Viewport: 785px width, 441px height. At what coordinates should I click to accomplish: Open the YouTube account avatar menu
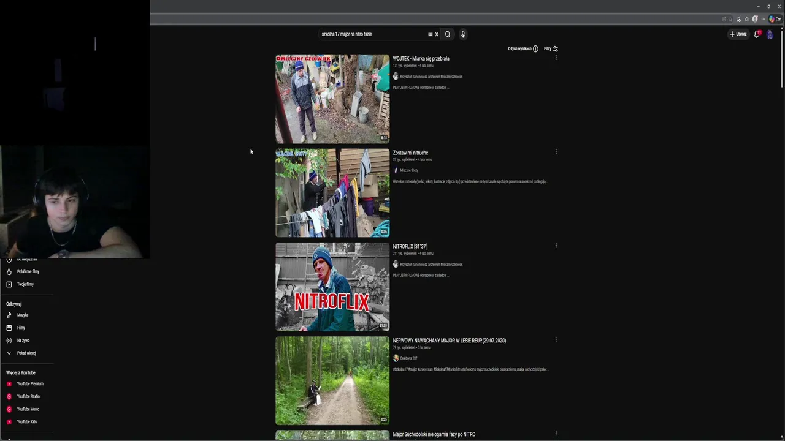pos(770,34)
